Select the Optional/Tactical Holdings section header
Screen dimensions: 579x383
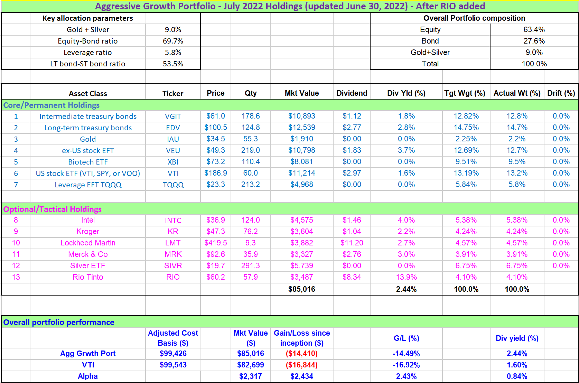53,209
